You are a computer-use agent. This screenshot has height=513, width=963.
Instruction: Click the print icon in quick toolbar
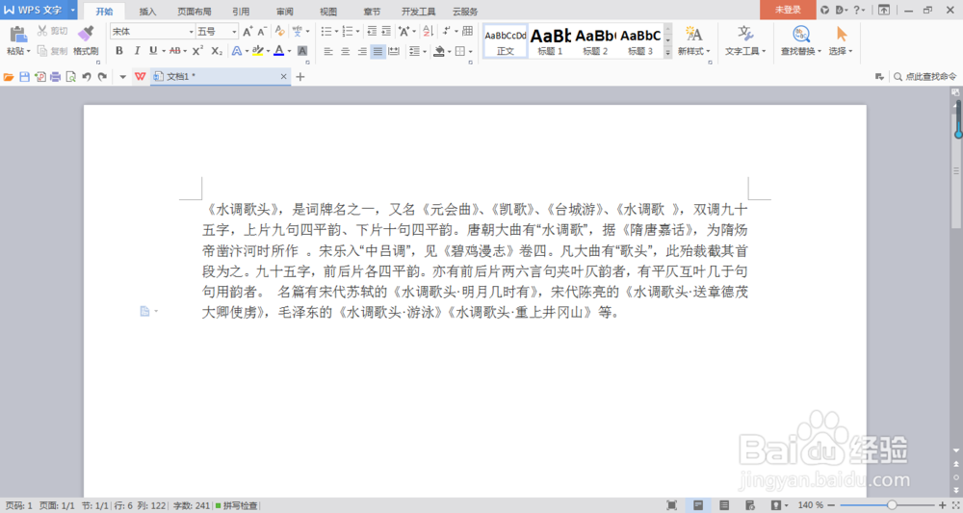coord(55,77)
